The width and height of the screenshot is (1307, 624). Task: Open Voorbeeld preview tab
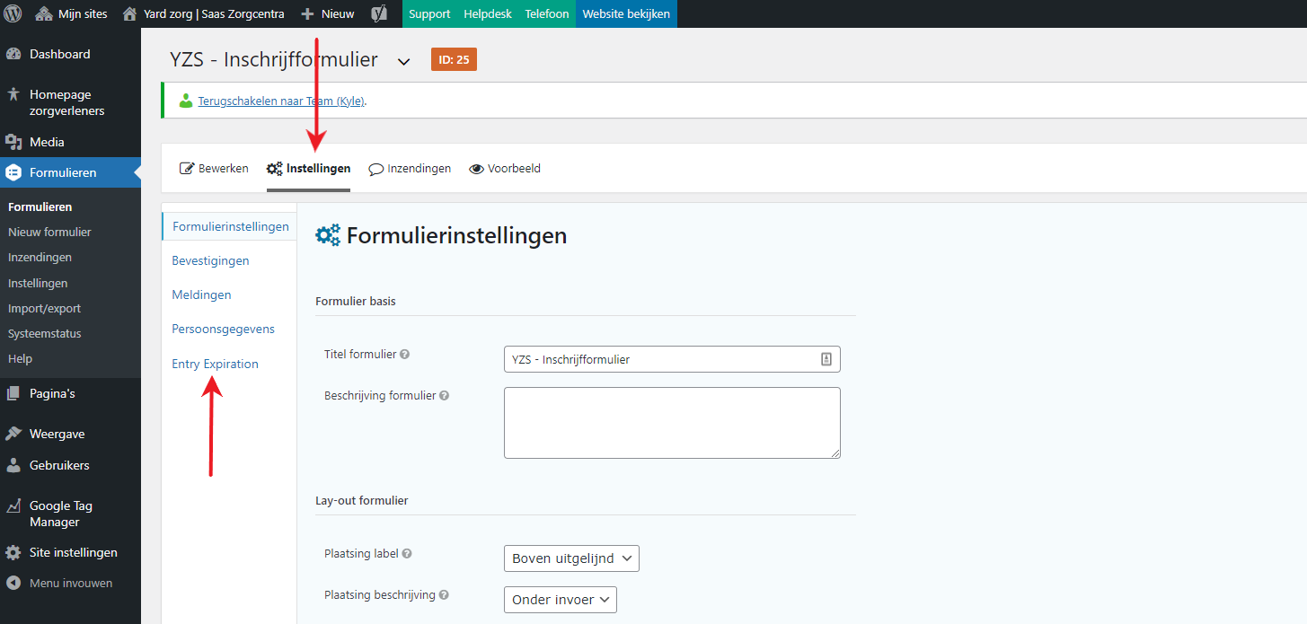505,168
